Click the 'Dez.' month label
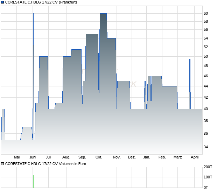217x191 pixels. [x=132, y=157]
